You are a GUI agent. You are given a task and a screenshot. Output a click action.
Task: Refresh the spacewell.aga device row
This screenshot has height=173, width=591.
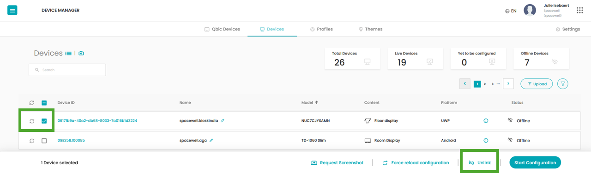pyautogui.click(x=32, y=141)
